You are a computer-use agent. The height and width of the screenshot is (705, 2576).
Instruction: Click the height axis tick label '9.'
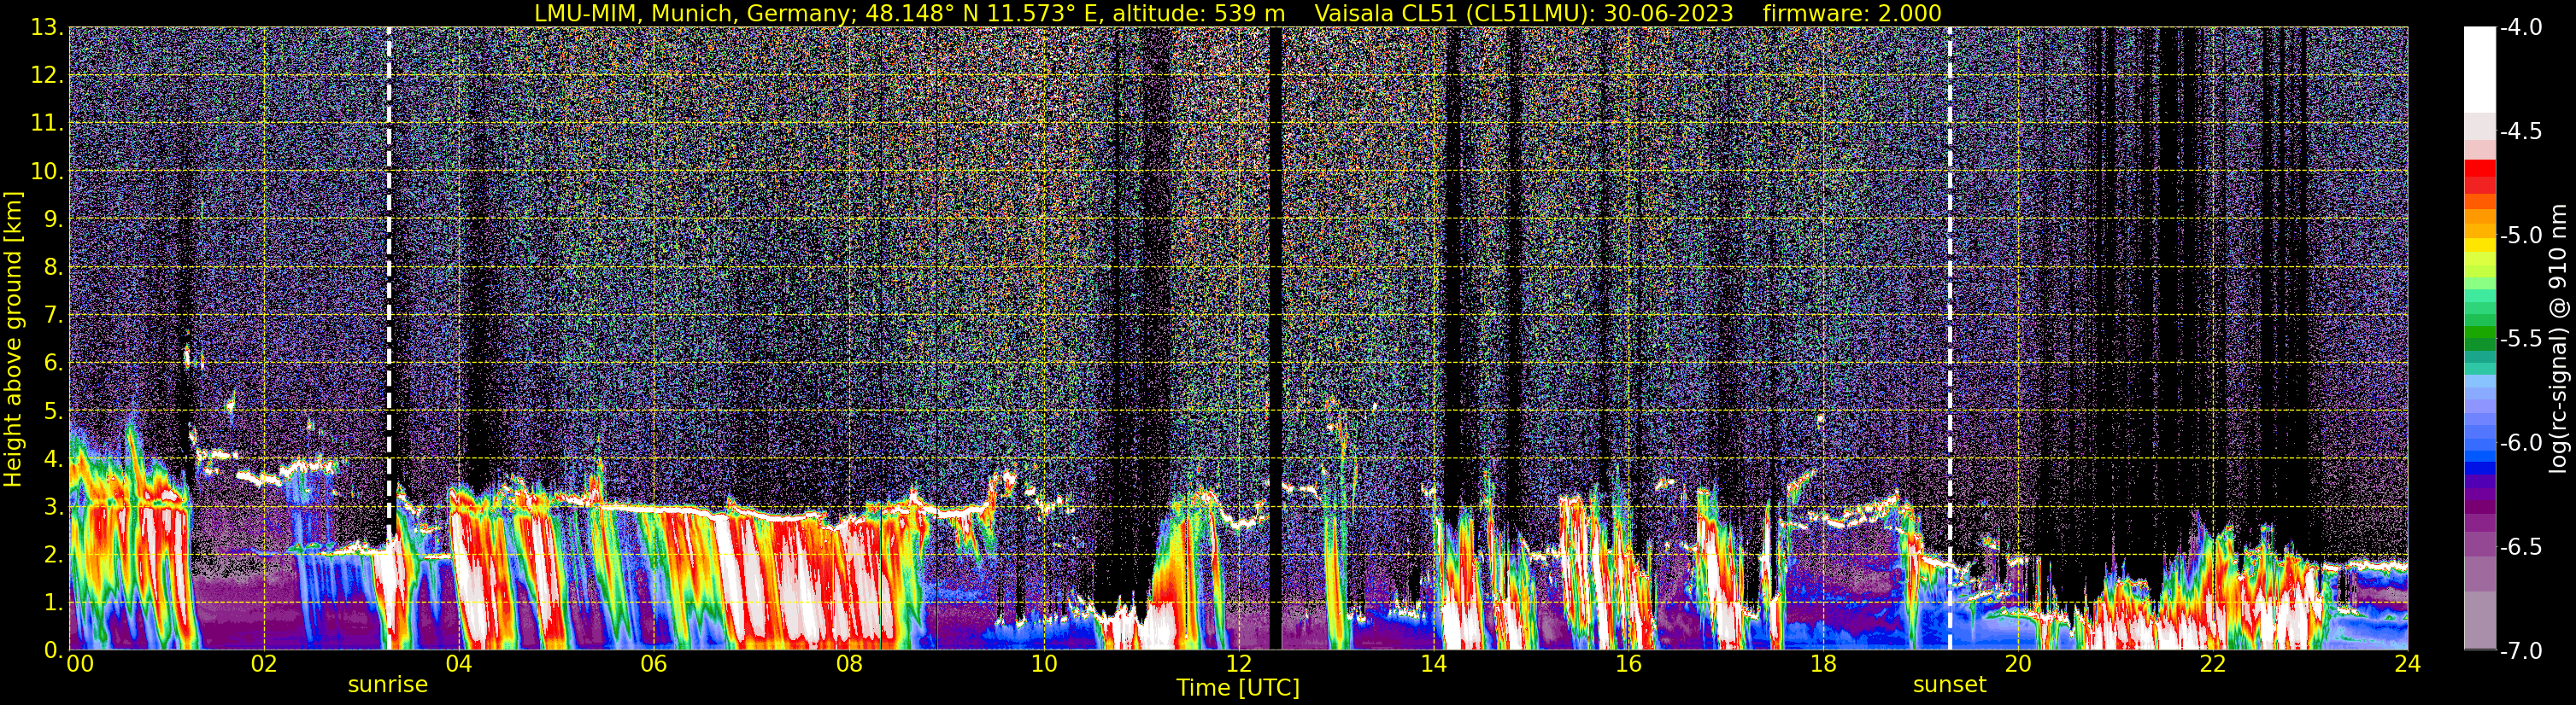click(x=54, y=219)
